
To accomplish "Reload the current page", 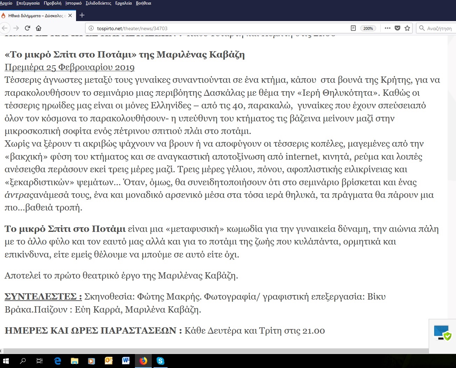I will coord(27,28).
